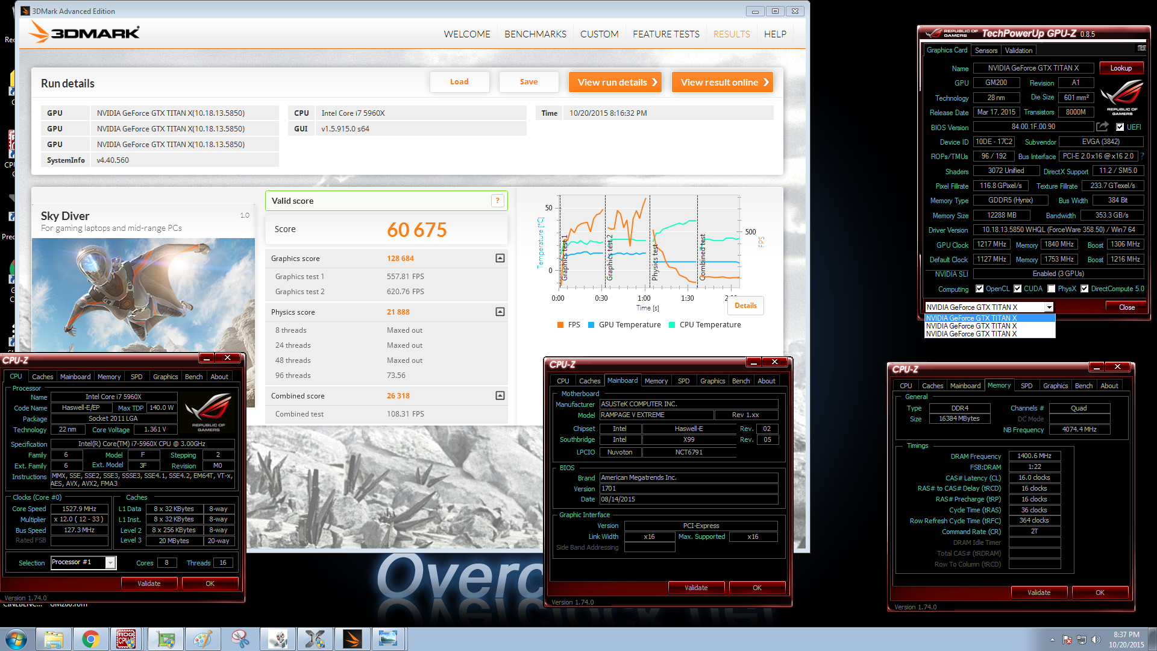This screenshot has height=651, width=1157.
Task: Open Windows Explorer from the taskbar
Action: point(54,639)
